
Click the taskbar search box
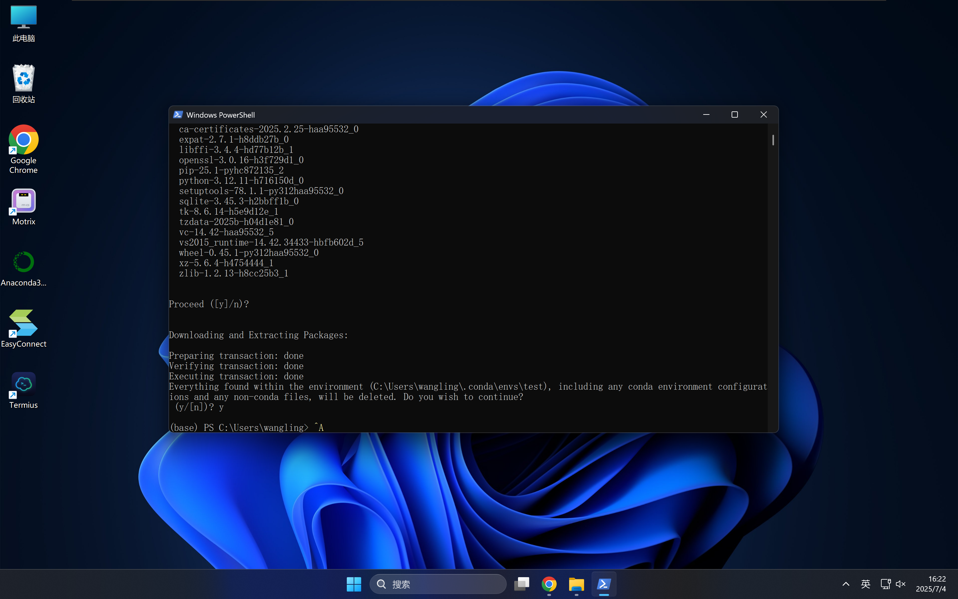coord(438,584)
